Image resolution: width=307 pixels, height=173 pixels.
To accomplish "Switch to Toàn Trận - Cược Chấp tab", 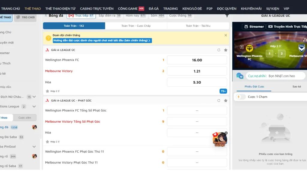I will 136,26.
